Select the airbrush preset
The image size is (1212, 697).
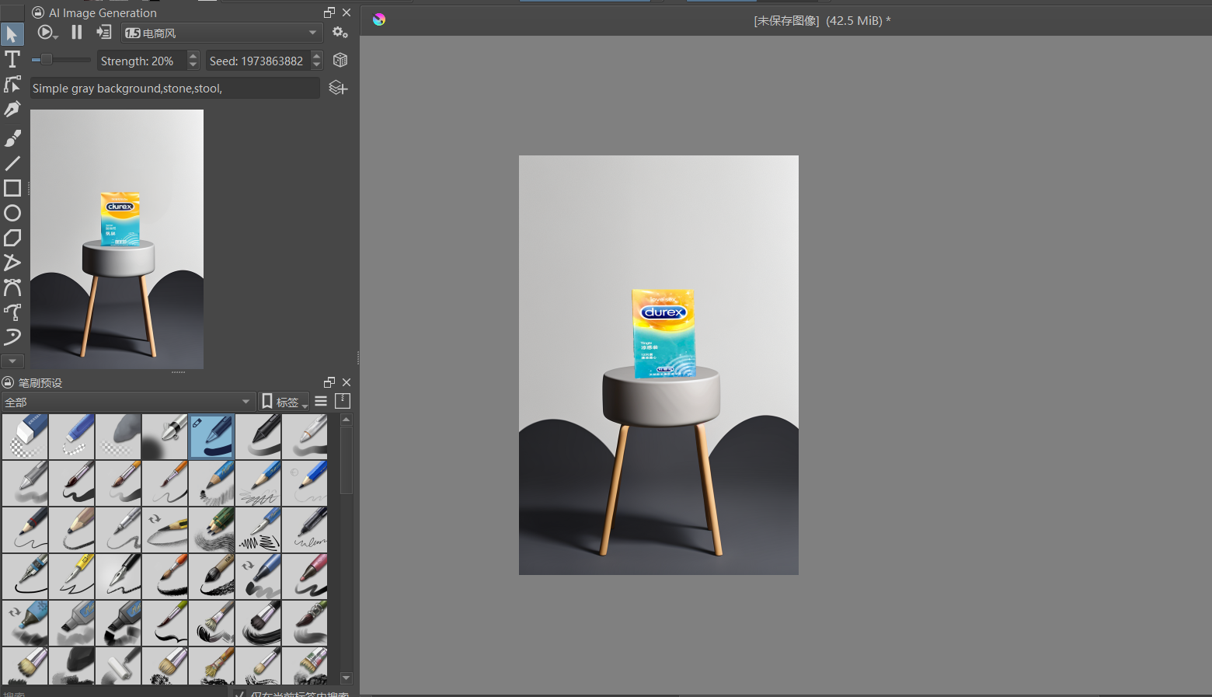coord(165,436)
